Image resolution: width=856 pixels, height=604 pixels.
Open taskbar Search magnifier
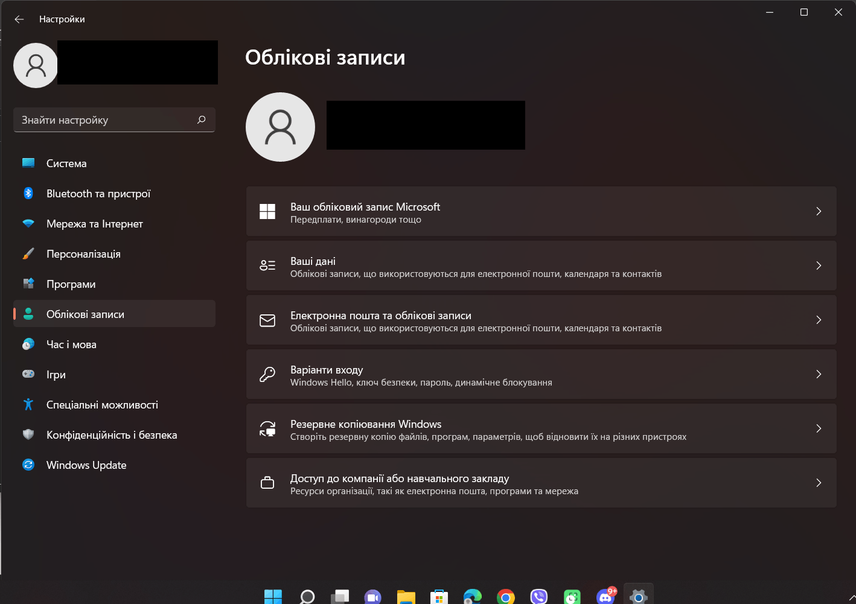pyautogui.click(x=307, y=597)
